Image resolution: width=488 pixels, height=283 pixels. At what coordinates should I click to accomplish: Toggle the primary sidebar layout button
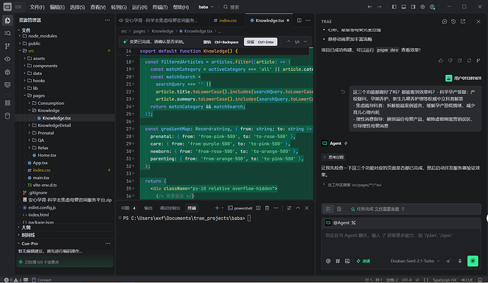click(394, 7)
